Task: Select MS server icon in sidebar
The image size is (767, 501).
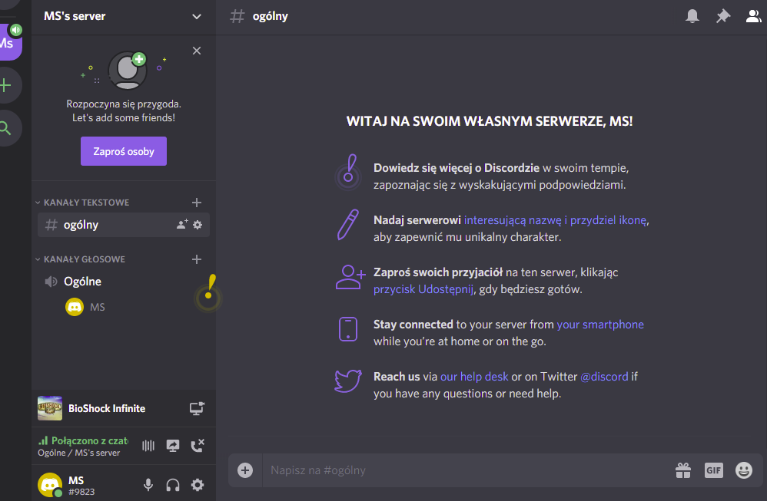Action: coord(8,43)
